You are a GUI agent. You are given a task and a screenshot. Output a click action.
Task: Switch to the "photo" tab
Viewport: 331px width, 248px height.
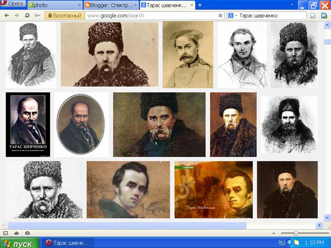click(x=55, y=5)
